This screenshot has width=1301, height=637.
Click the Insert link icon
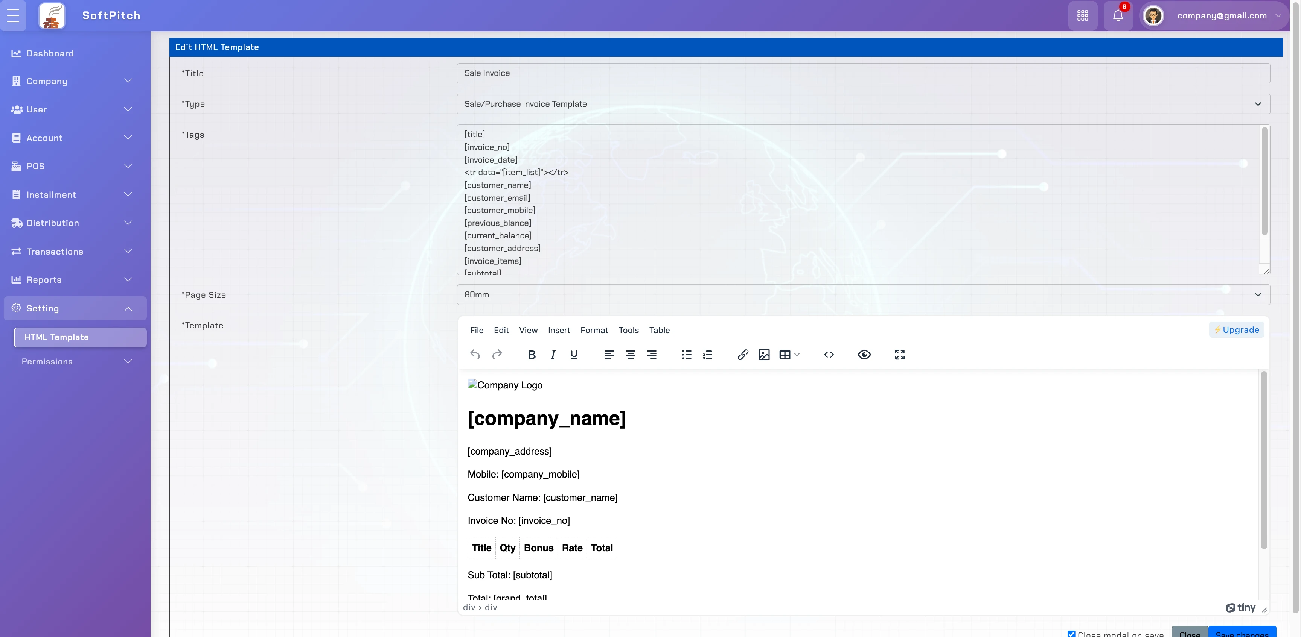click(742, 355)
